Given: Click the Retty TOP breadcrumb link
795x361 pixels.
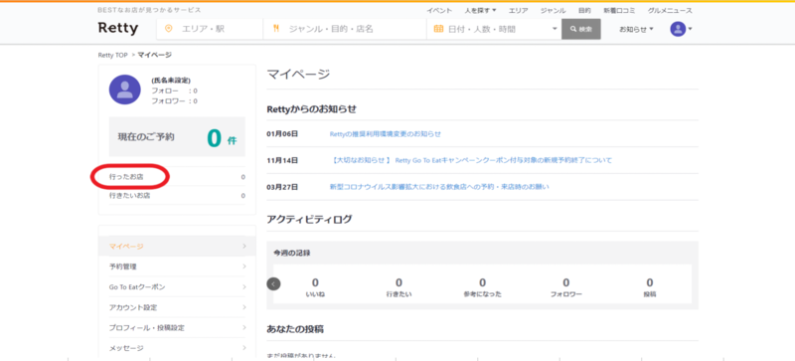Looking at the screenshot, I should pos(113,55).
